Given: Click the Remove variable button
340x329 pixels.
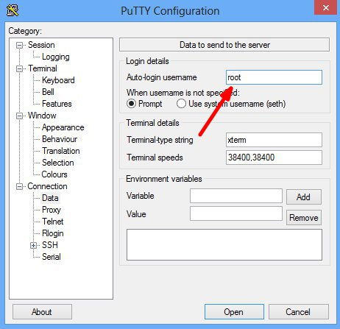Looking at the screenshot, I should click(304, 218).
